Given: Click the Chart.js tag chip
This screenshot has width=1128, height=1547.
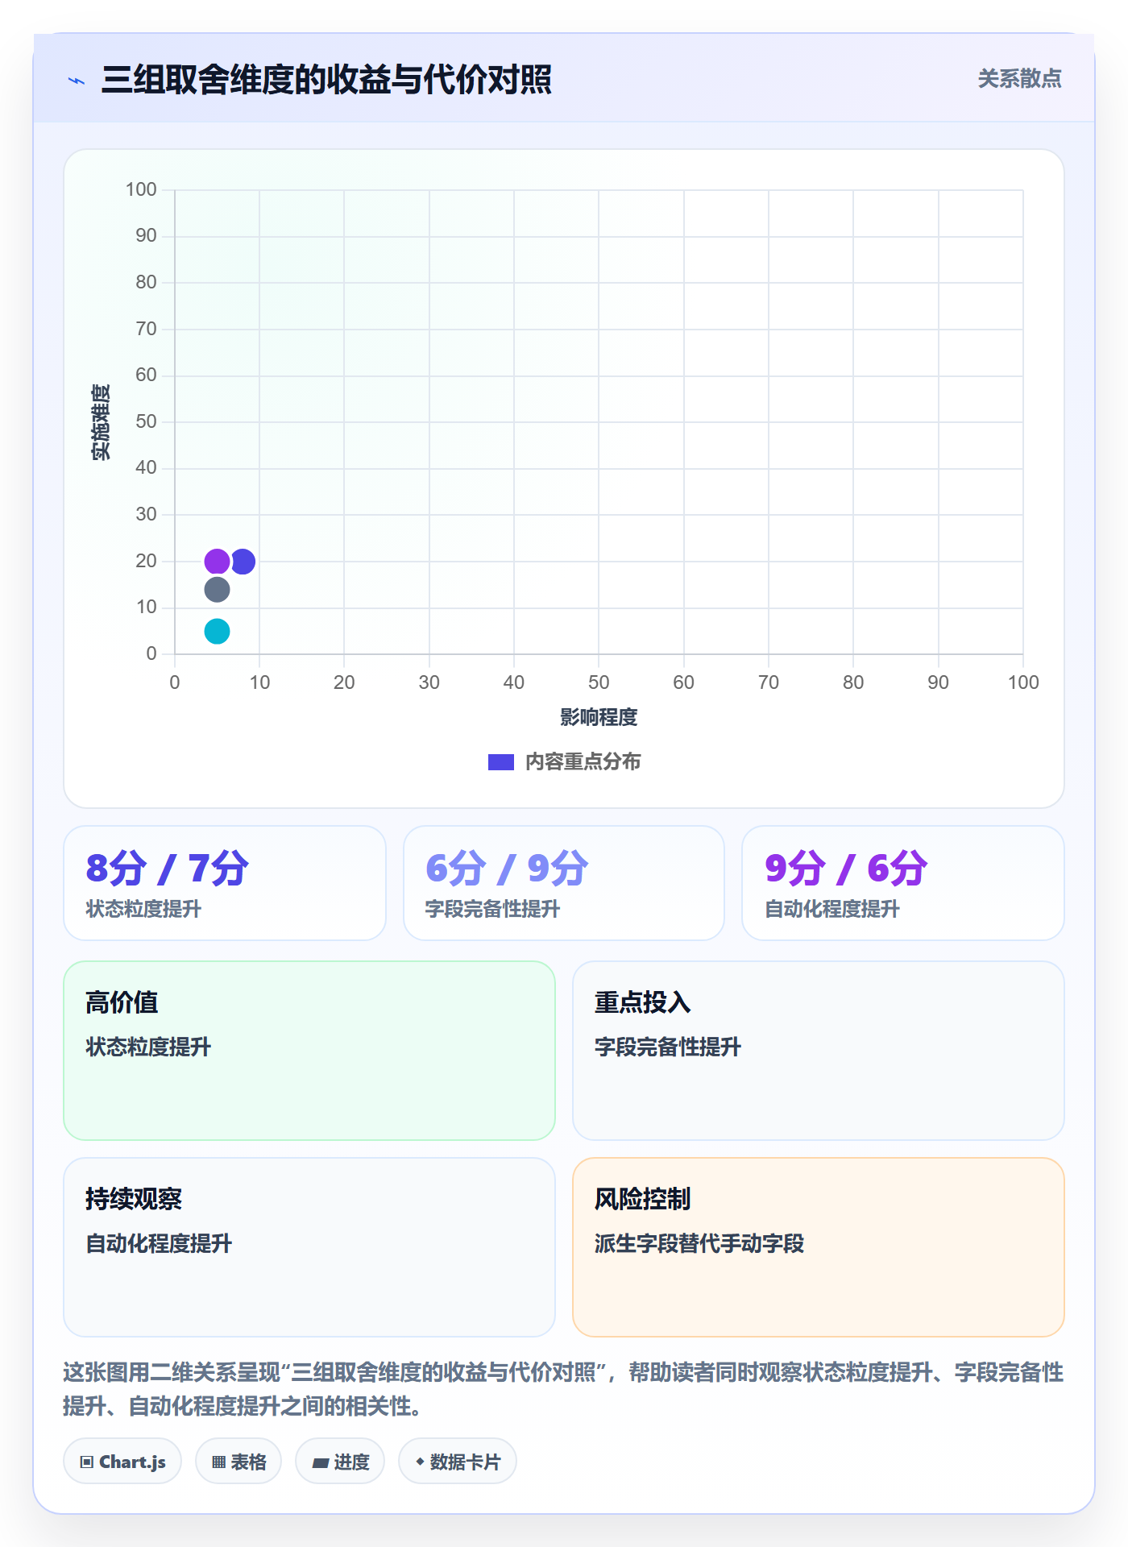Looking at the screenshot, I should [122, 1462].
